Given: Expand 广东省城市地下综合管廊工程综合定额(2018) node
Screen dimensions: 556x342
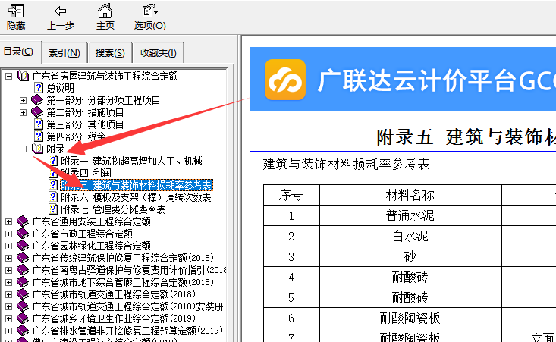Looking at the screenshot, I should point(9,282).
